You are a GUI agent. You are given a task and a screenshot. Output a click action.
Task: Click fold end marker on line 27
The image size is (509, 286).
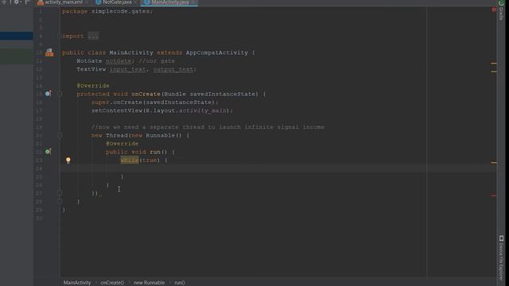click(60, 193)
